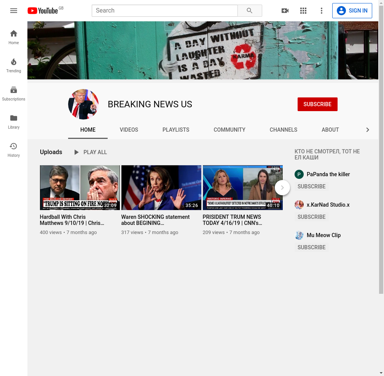Click the page vertical scrollbar
The image size is (384, 376).
pos(381,150)
